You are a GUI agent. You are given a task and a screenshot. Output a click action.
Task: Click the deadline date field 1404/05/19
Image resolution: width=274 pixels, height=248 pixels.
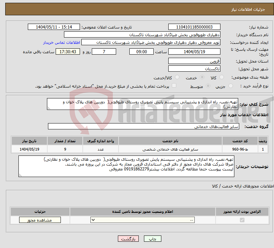(x=194, y=51)
